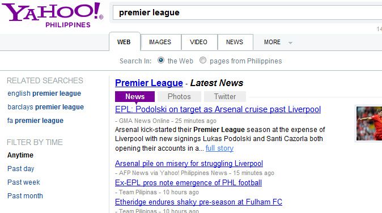Click inside the premier league search box
The image size is (382, 213).
247,12
